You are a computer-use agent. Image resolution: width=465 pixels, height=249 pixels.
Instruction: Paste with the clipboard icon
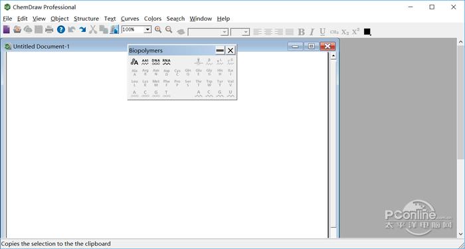114,29
